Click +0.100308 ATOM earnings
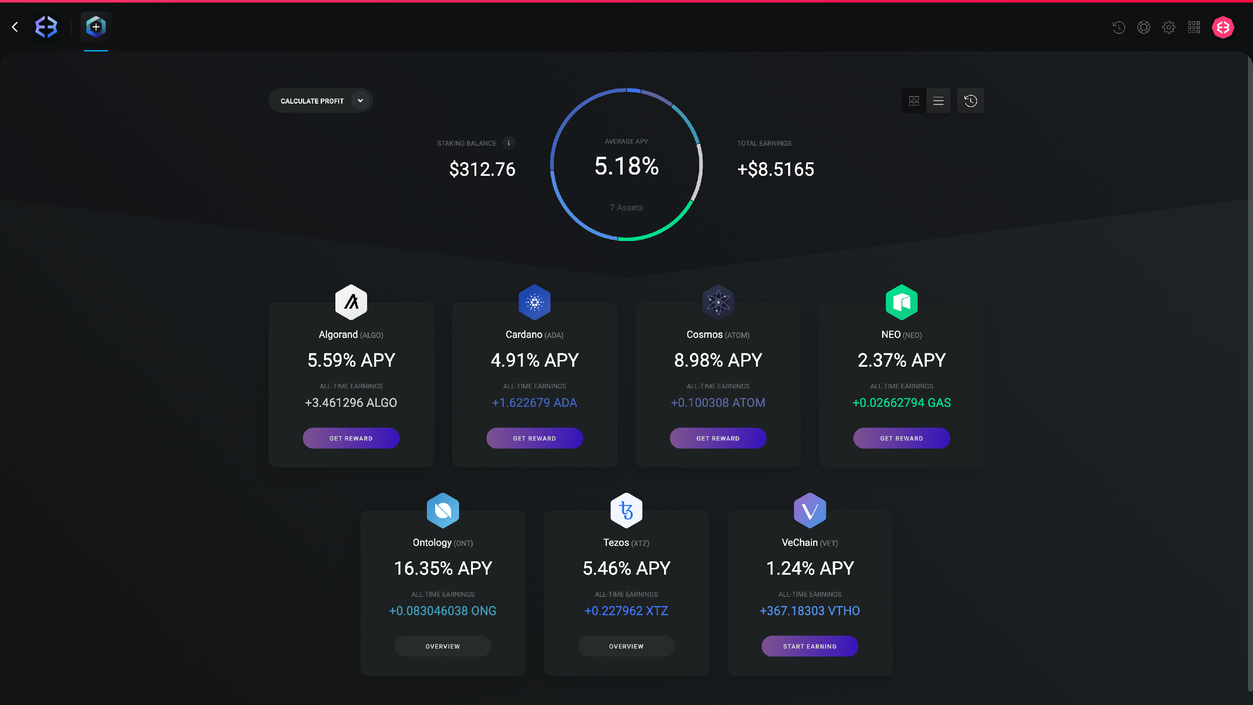1253x705 pixels. (718, 403)
